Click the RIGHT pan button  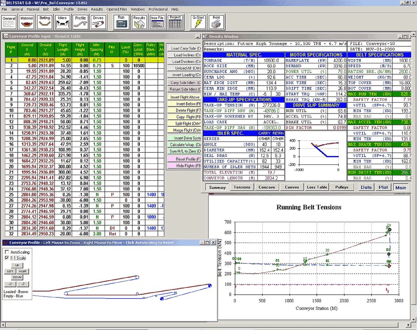point(23,272)
